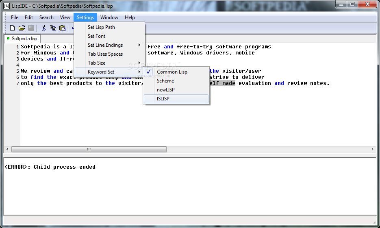The image size is (380, 228).
Task: Close the LispIDE window
Action: 367,4
